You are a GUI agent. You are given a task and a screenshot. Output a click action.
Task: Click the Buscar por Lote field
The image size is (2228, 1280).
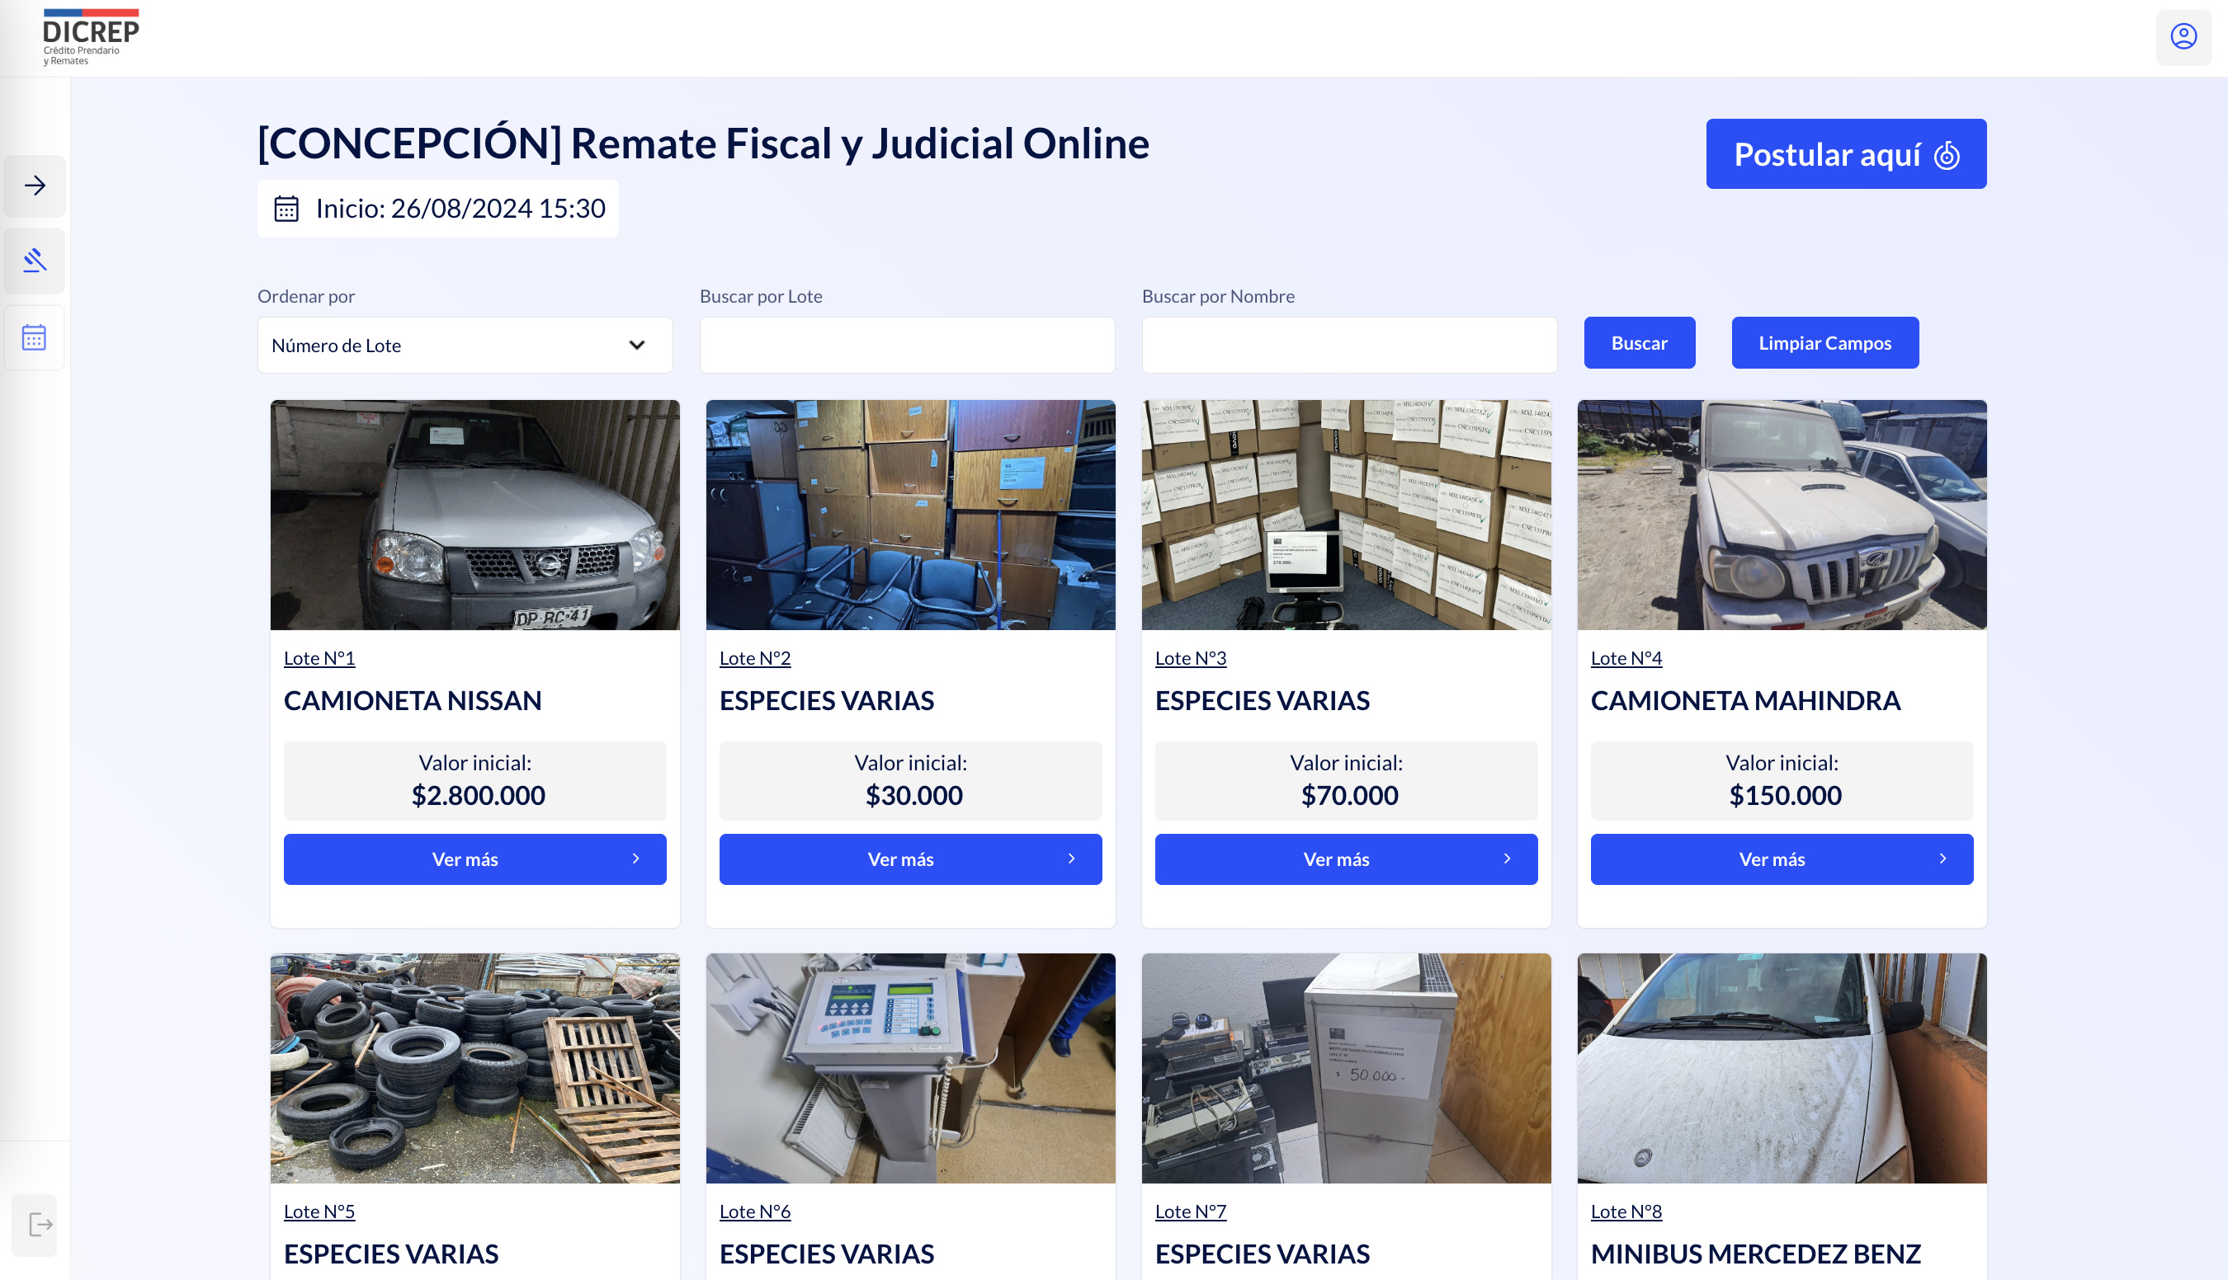pos(907,346)
